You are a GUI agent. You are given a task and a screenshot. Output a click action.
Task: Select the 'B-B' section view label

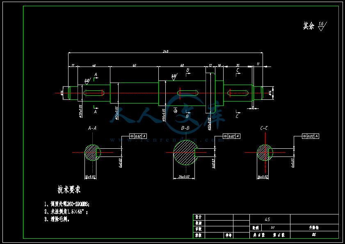[185, 128]
